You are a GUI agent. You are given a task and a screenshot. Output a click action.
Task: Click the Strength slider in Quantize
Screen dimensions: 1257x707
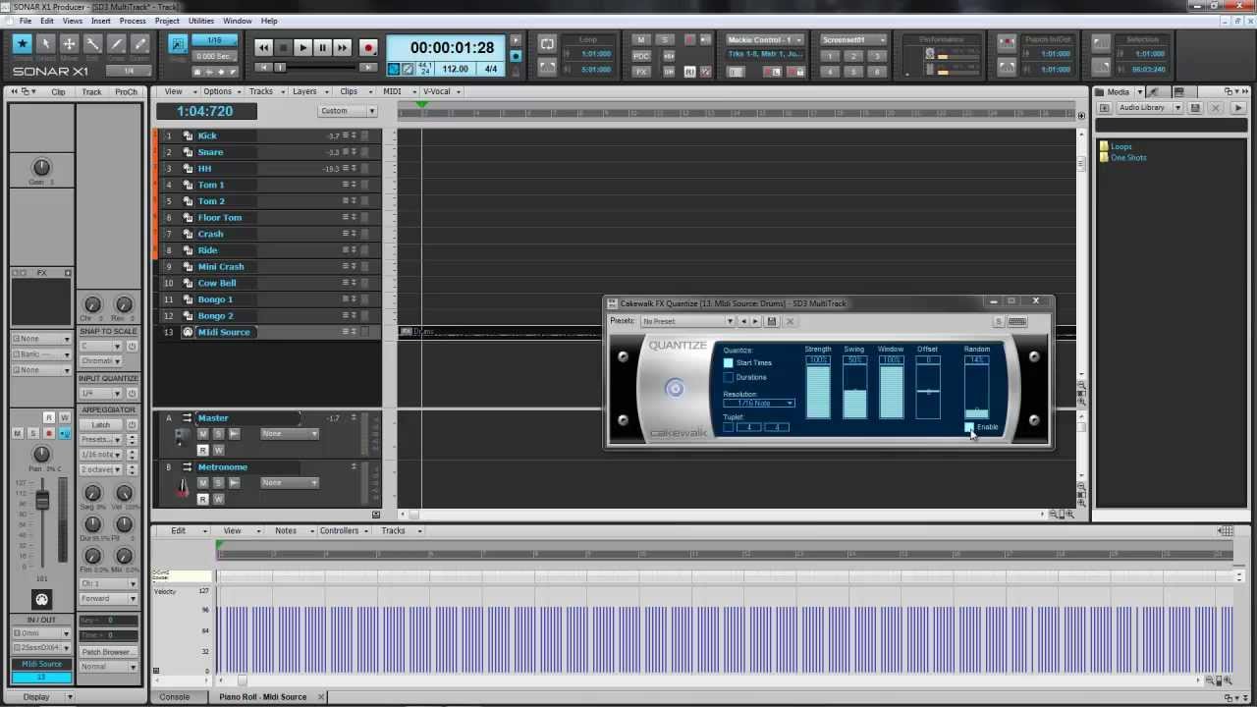click(818, 392)
